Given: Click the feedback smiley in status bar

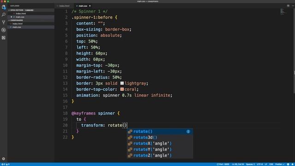Looking at the screenshot, I should [288, 164].
